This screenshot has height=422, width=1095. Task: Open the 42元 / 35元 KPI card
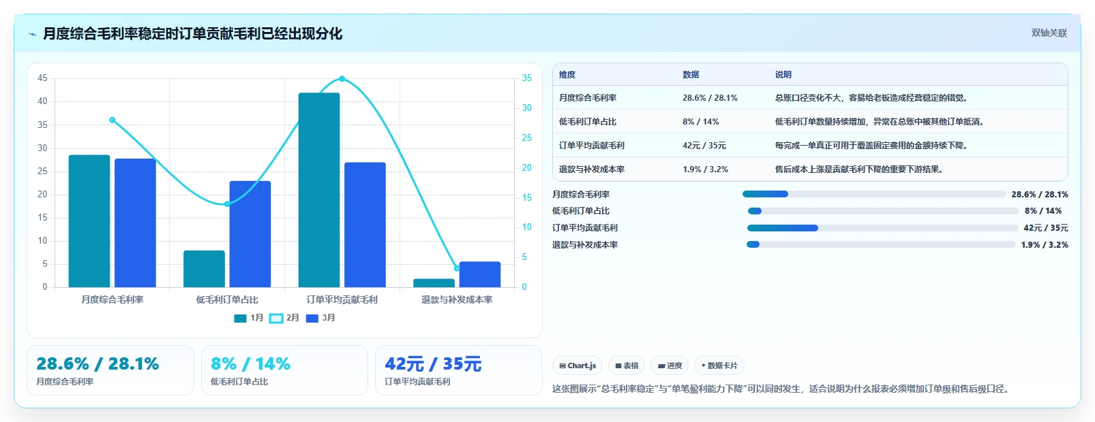point(459,370)
